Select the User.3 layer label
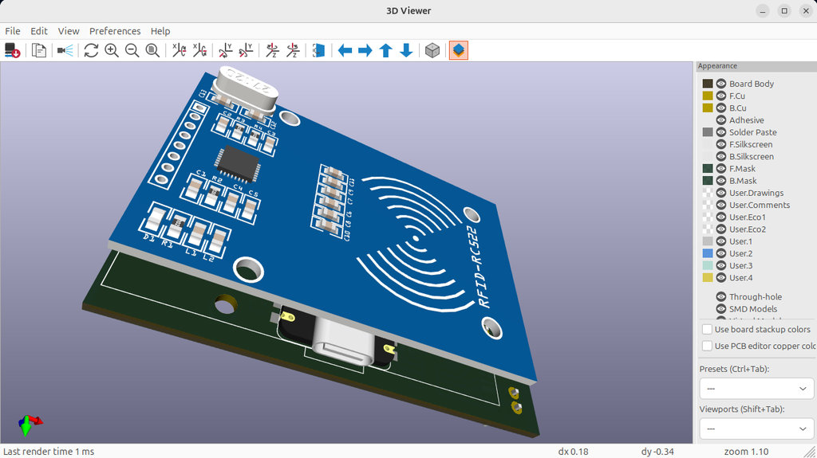The width and height of the screenshot is (817, 458). (741, 266)
